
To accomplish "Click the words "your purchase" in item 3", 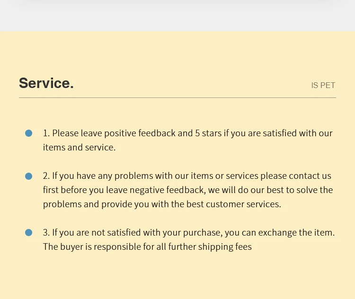I will (195, 233).
